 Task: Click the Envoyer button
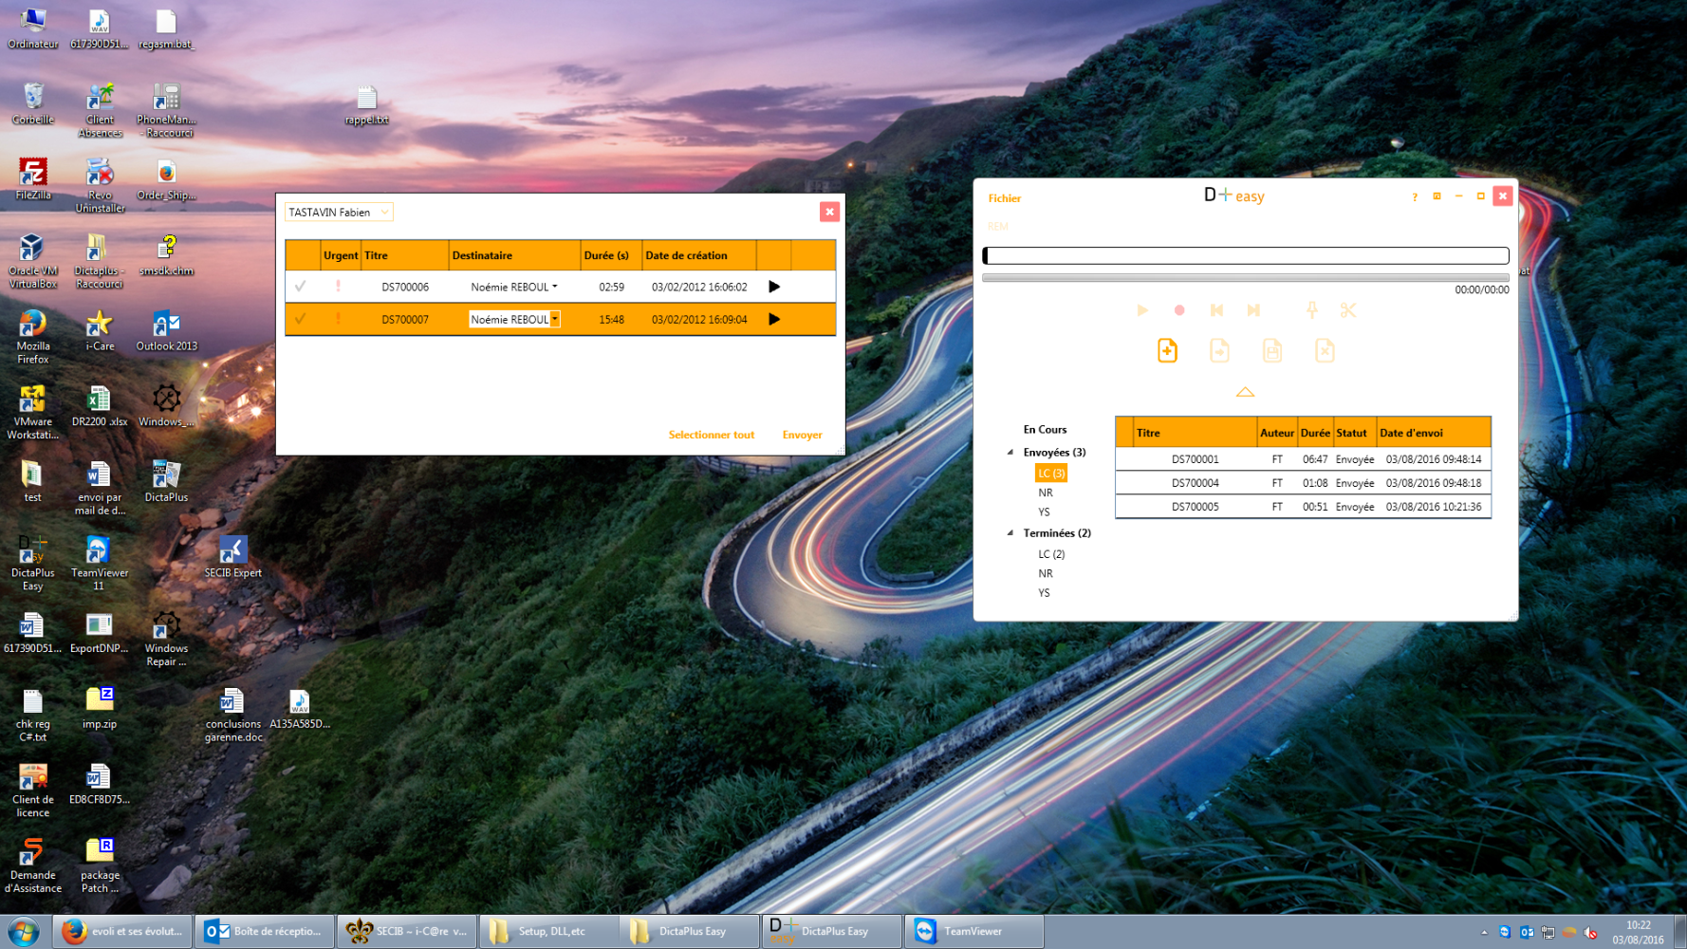click(x=802, y=435)
